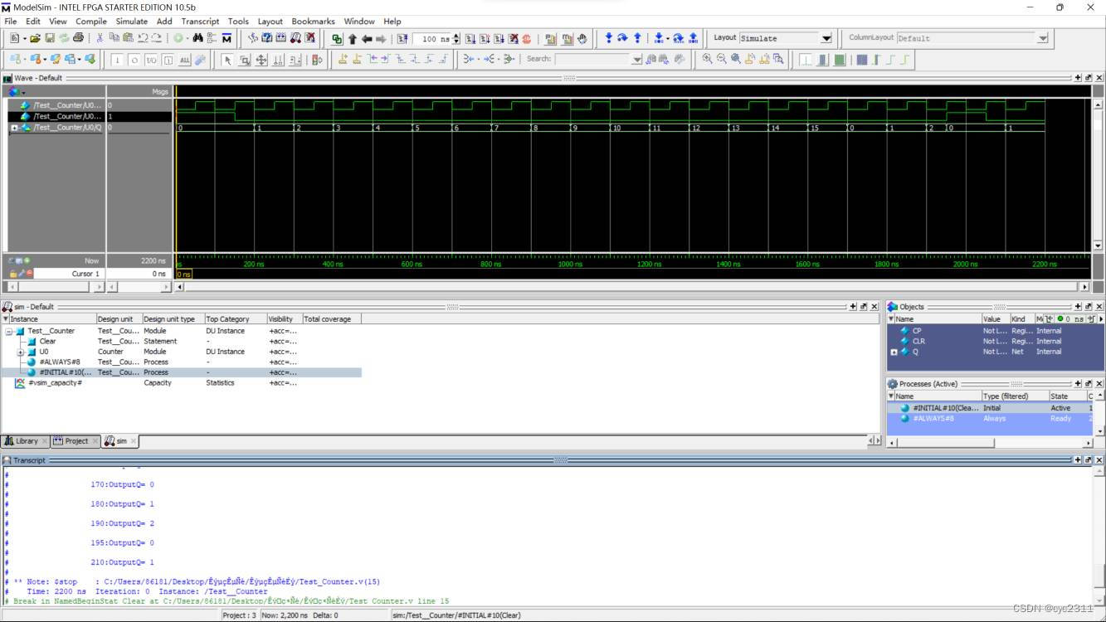Viewport: 1106px width, 622px height.
Task: Click the 100 ns run length field
Action: (431, 38)
